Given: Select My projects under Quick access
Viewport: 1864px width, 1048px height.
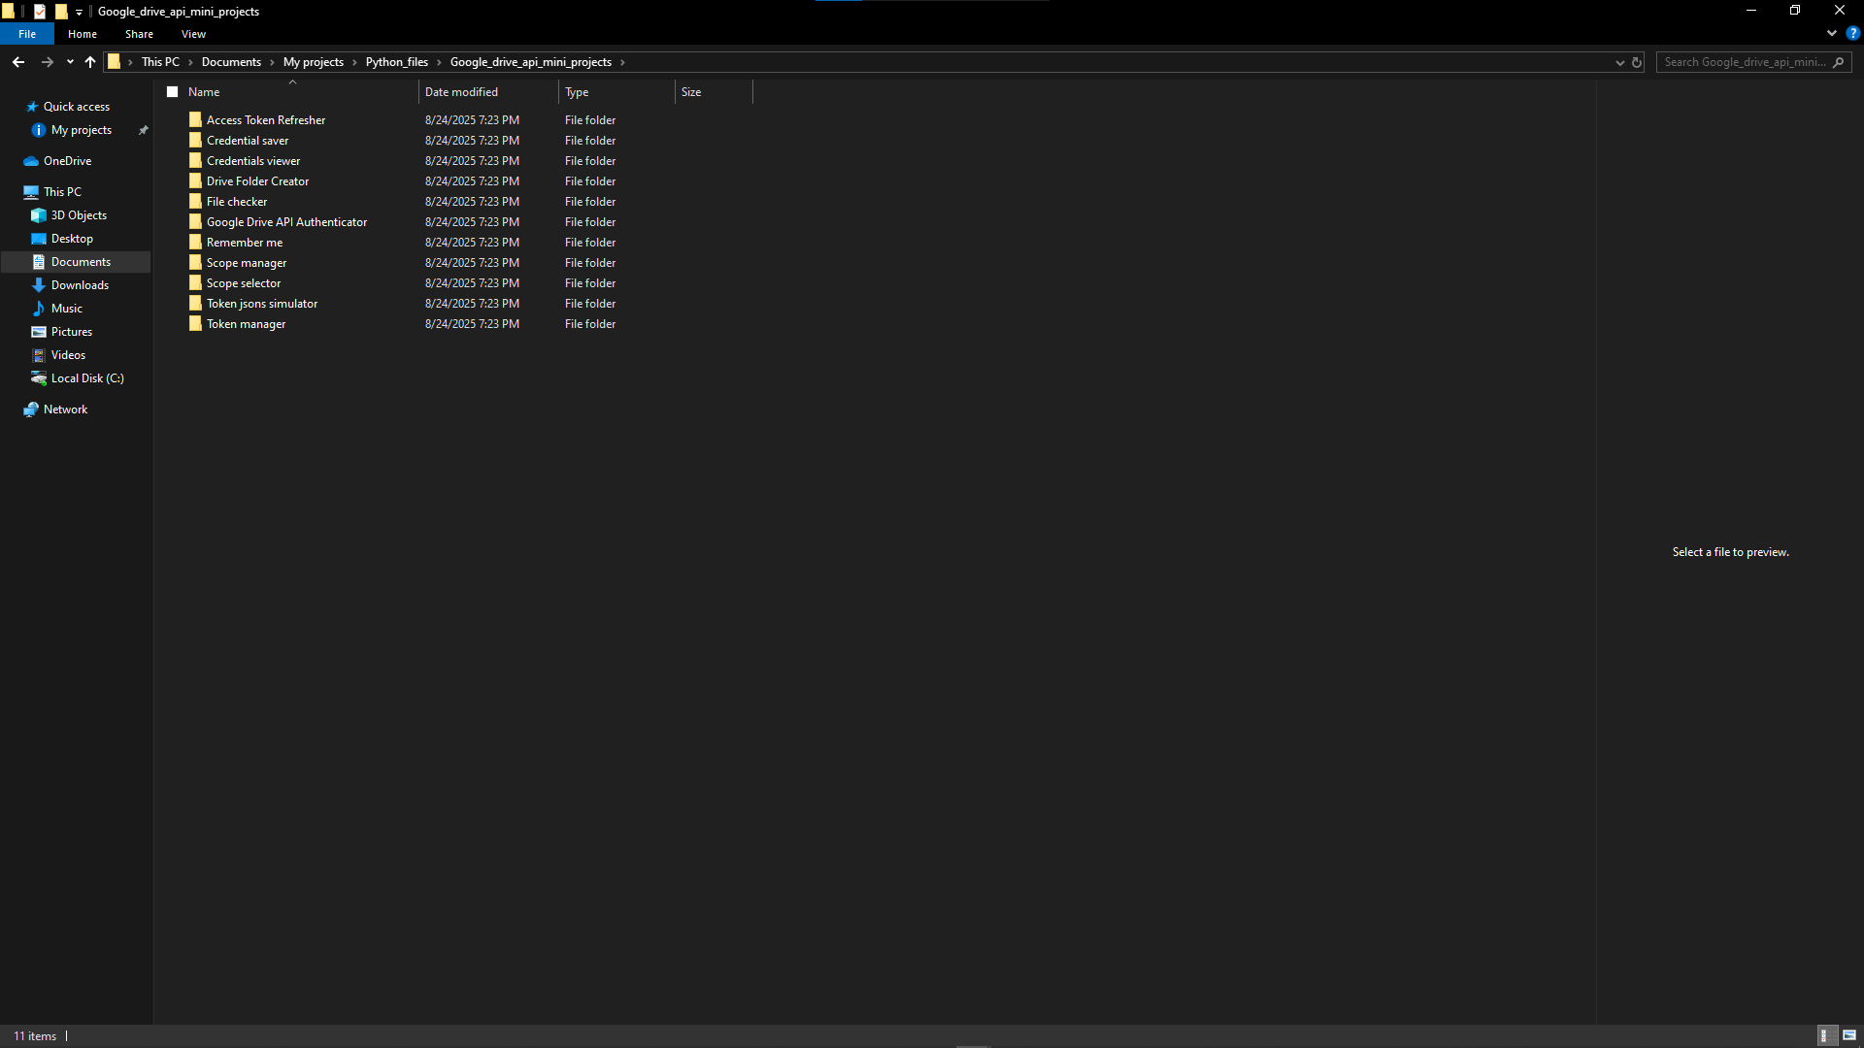Looking at the screenshot, I should point(82,130).
